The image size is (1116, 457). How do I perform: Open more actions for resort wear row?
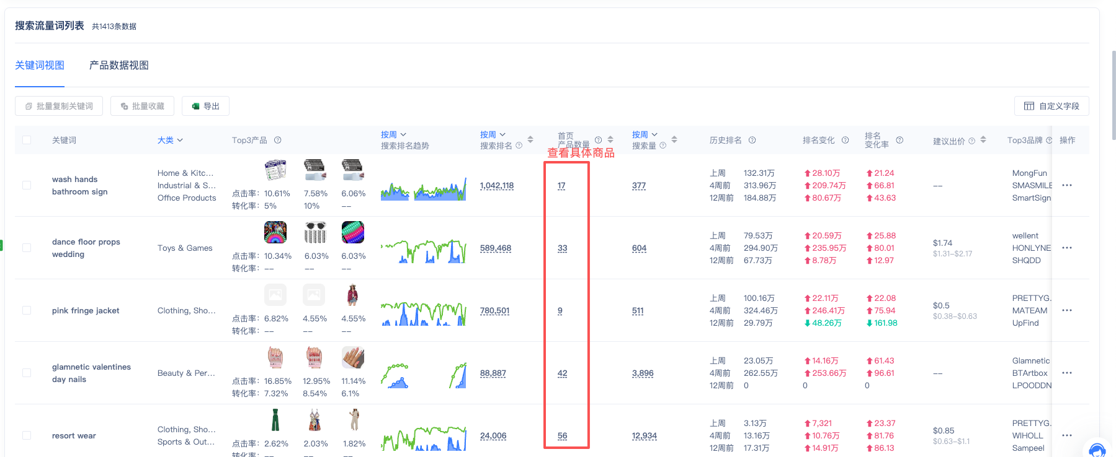(x=1067, y=435)
